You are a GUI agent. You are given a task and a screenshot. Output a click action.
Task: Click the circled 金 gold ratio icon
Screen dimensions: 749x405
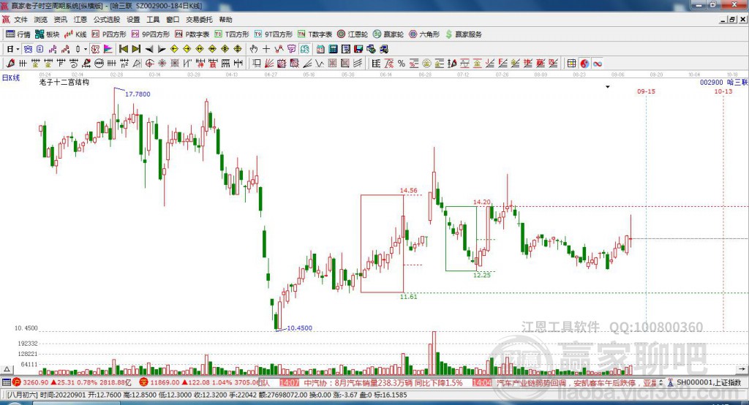click(x=426, y=63)
